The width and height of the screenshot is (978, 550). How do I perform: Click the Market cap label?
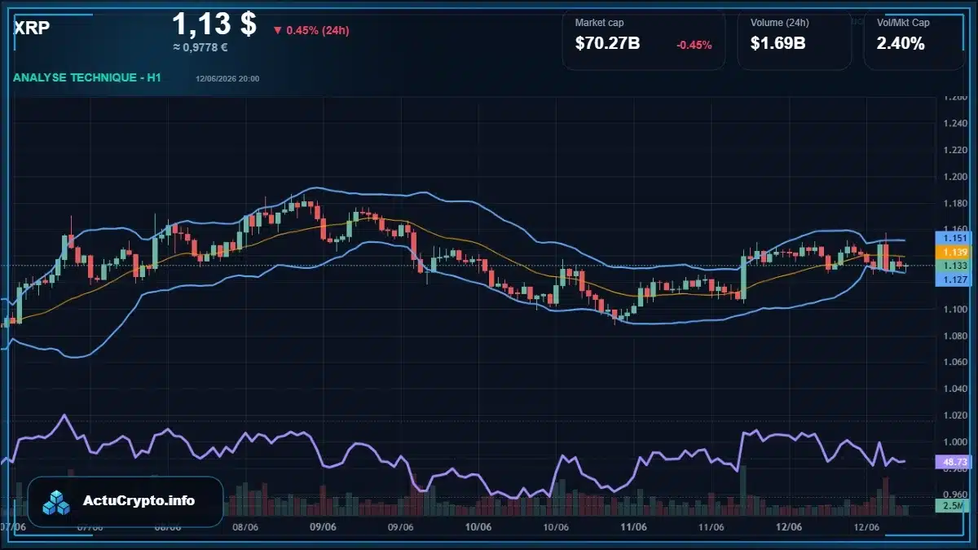pyautogui.click(x=599, y=23)
